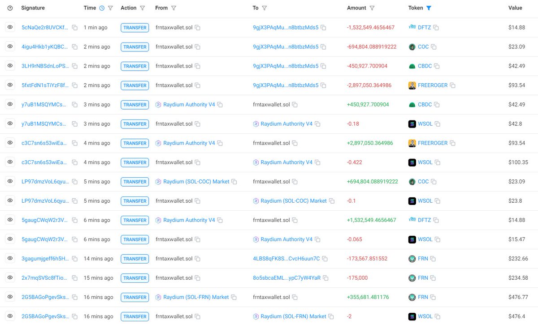Screen dimensions: 538x324
Task: Click TRANSFER badge in 14 mins ago row
Action: pos(134,259)
